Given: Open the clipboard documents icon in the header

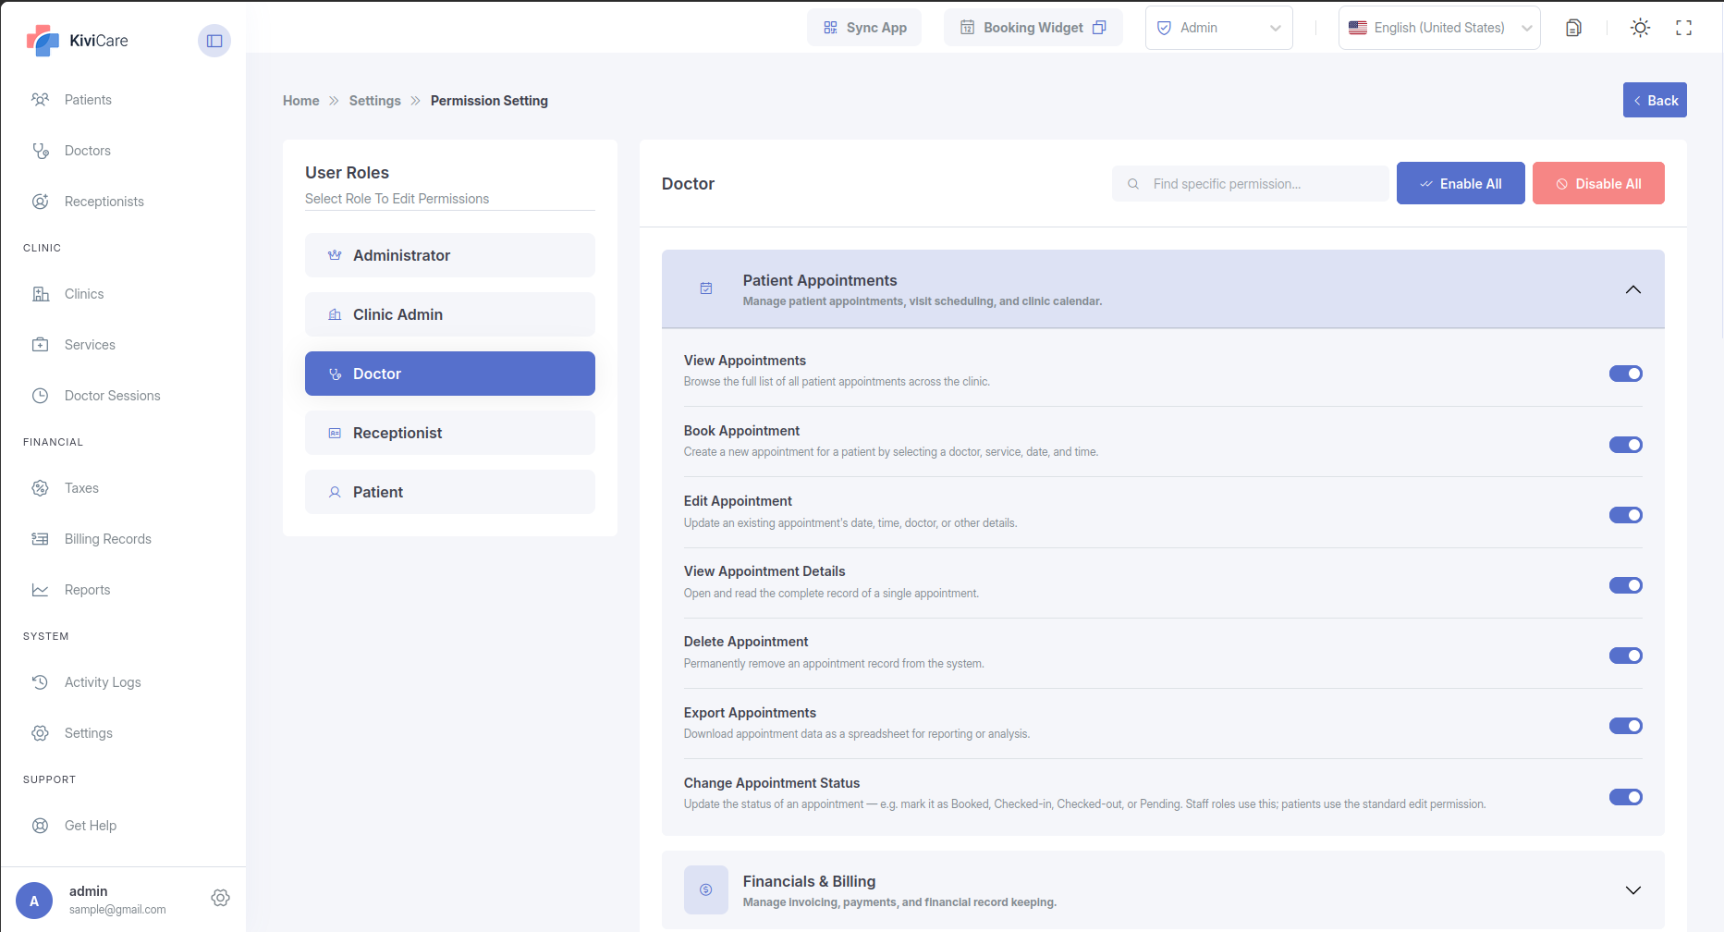Looking at the screenshot, I should point(1573,28).
